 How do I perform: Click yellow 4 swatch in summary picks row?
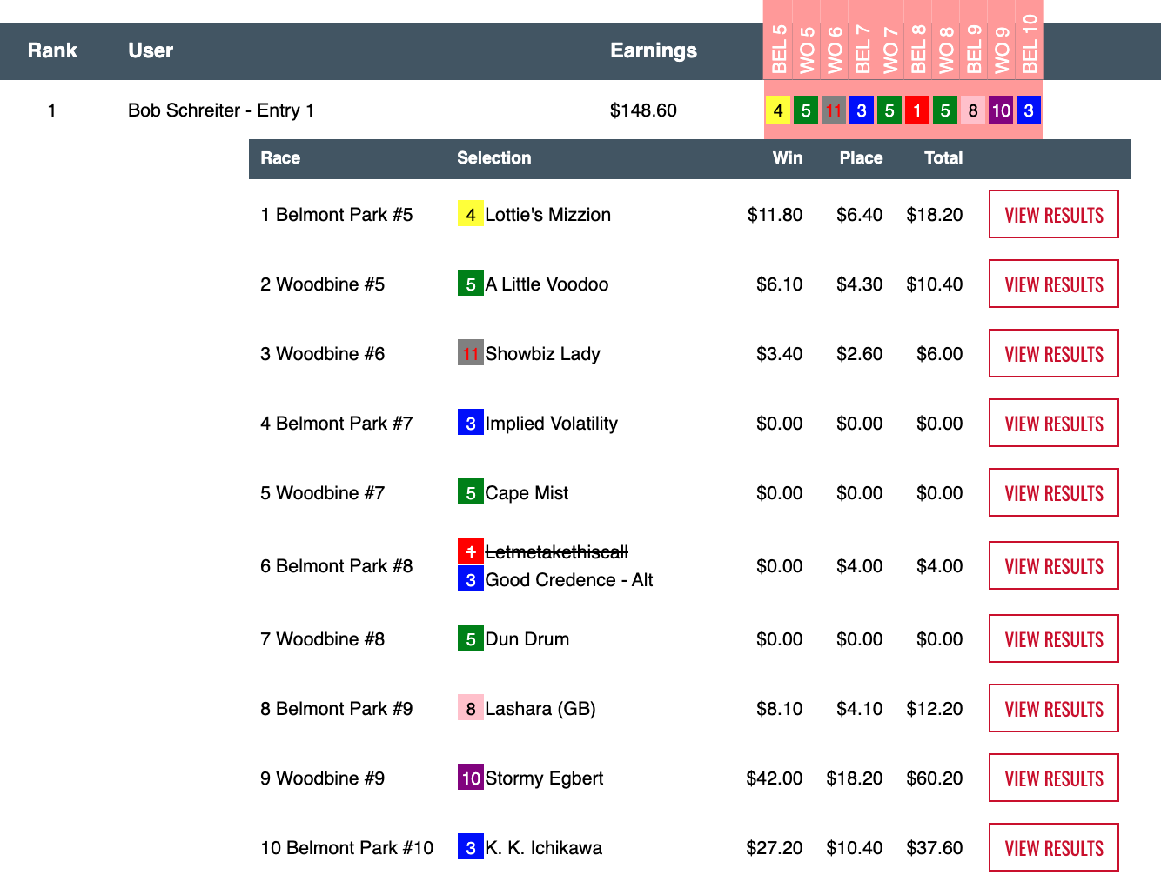778,110
